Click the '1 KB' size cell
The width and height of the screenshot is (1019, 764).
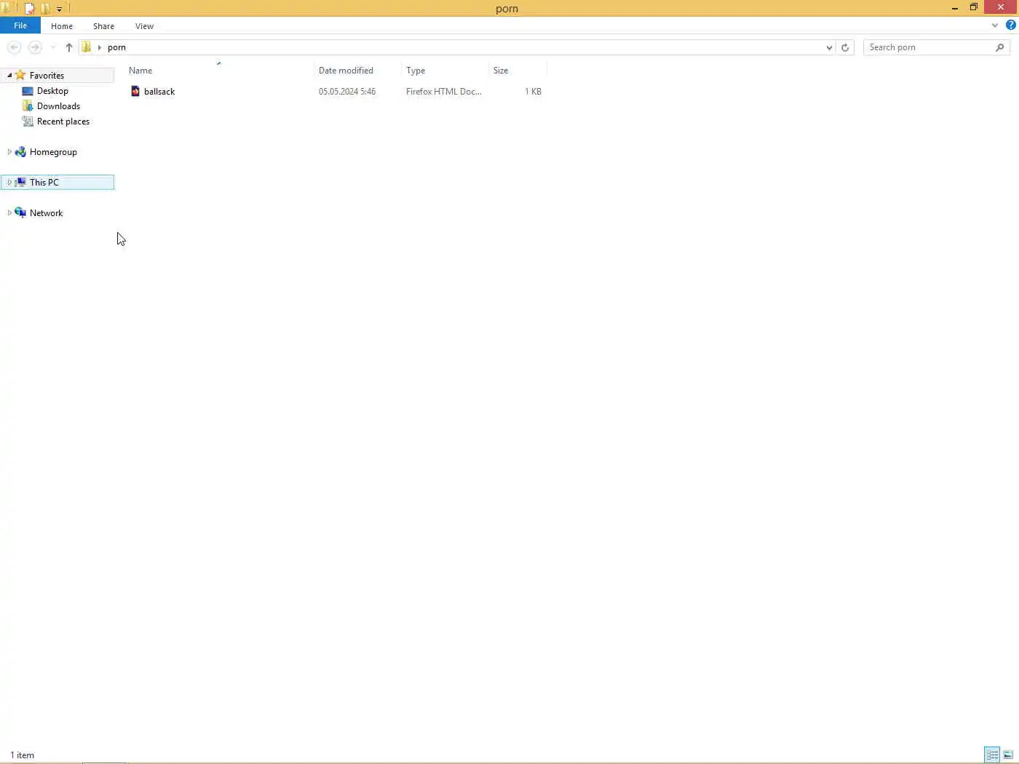point(533,92)
